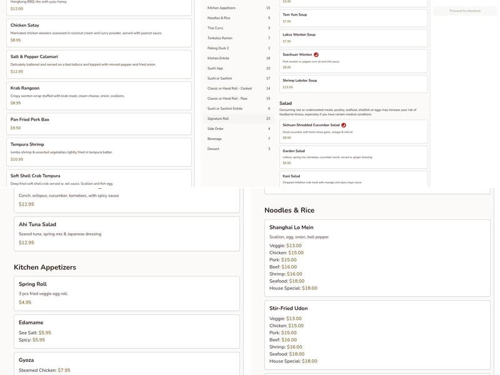Select the Tom Yum Soup card
This screenshot has width=500, height=375.
[354, 17]
